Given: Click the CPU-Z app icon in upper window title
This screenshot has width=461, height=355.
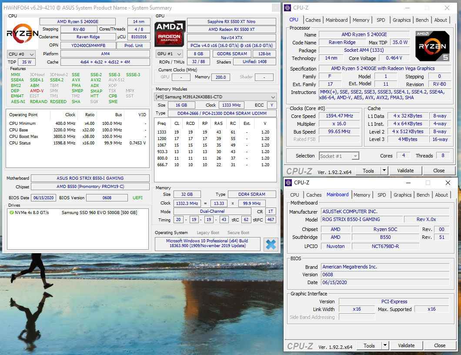Looking at the screenshot, I should coord(287,8).
